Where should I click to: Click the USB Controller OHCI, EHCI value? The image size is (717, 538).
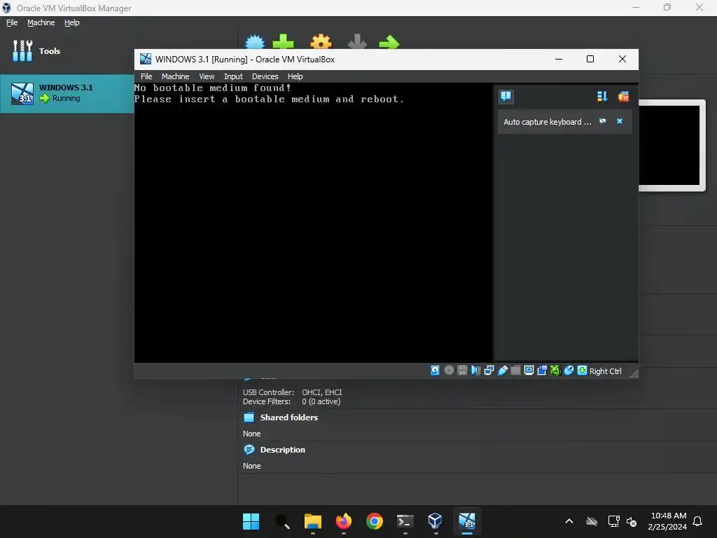(321, 392)
